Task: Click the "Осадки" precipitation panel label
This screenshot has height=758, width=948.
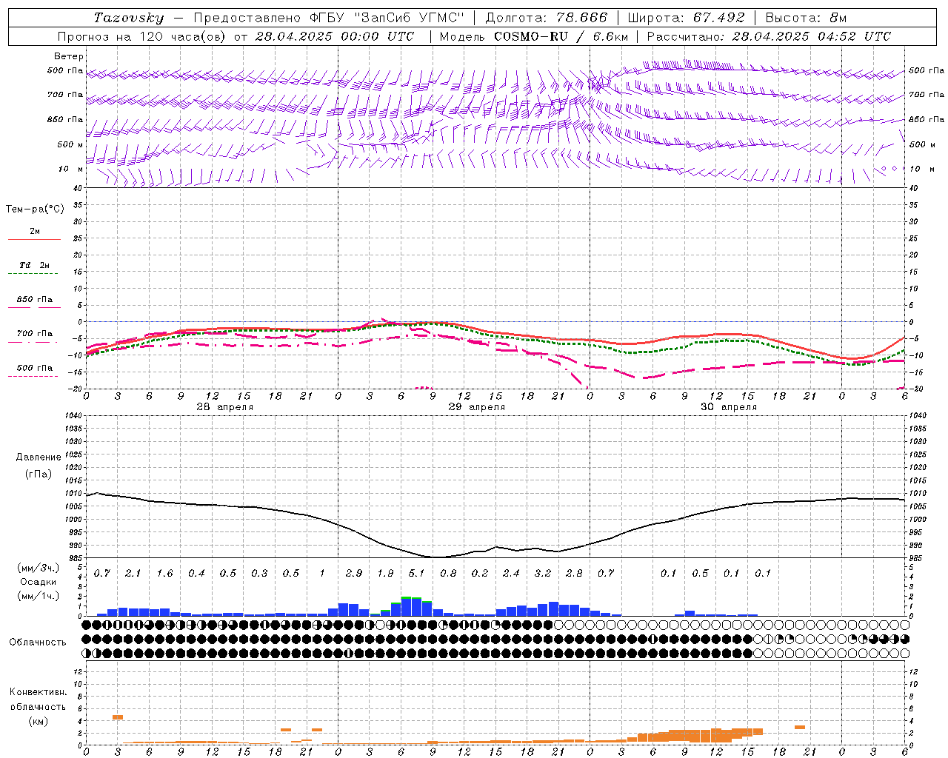Action: [38, 582]
